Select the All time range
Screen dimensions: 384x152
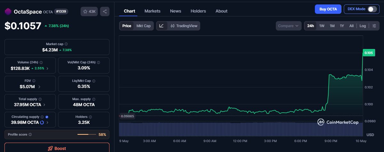coord(351,26)
